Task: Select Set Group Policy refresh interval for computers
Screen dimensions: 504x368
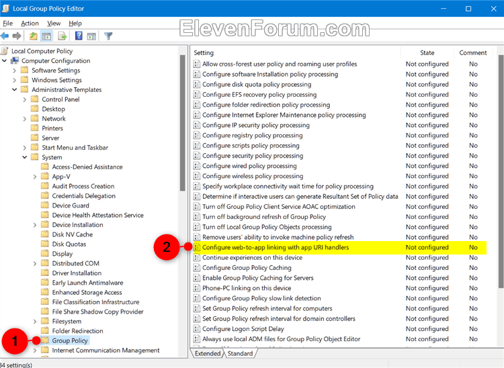Action: coord(267,308)
